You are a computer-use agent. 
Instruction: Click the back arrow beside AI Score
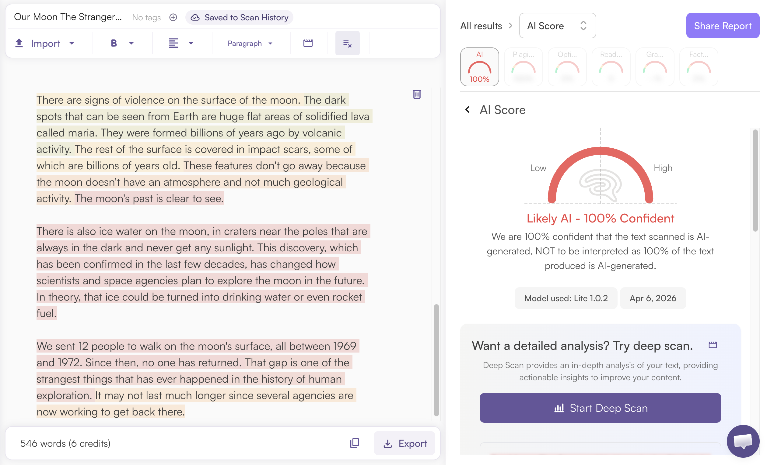(468, 110)
